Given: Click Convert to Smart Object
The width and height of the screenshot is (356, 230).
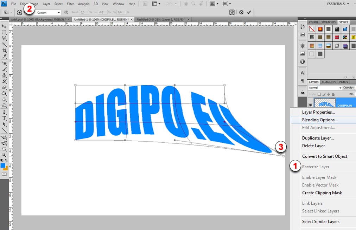Looking at the screenshot, I should tap(324, 156).
